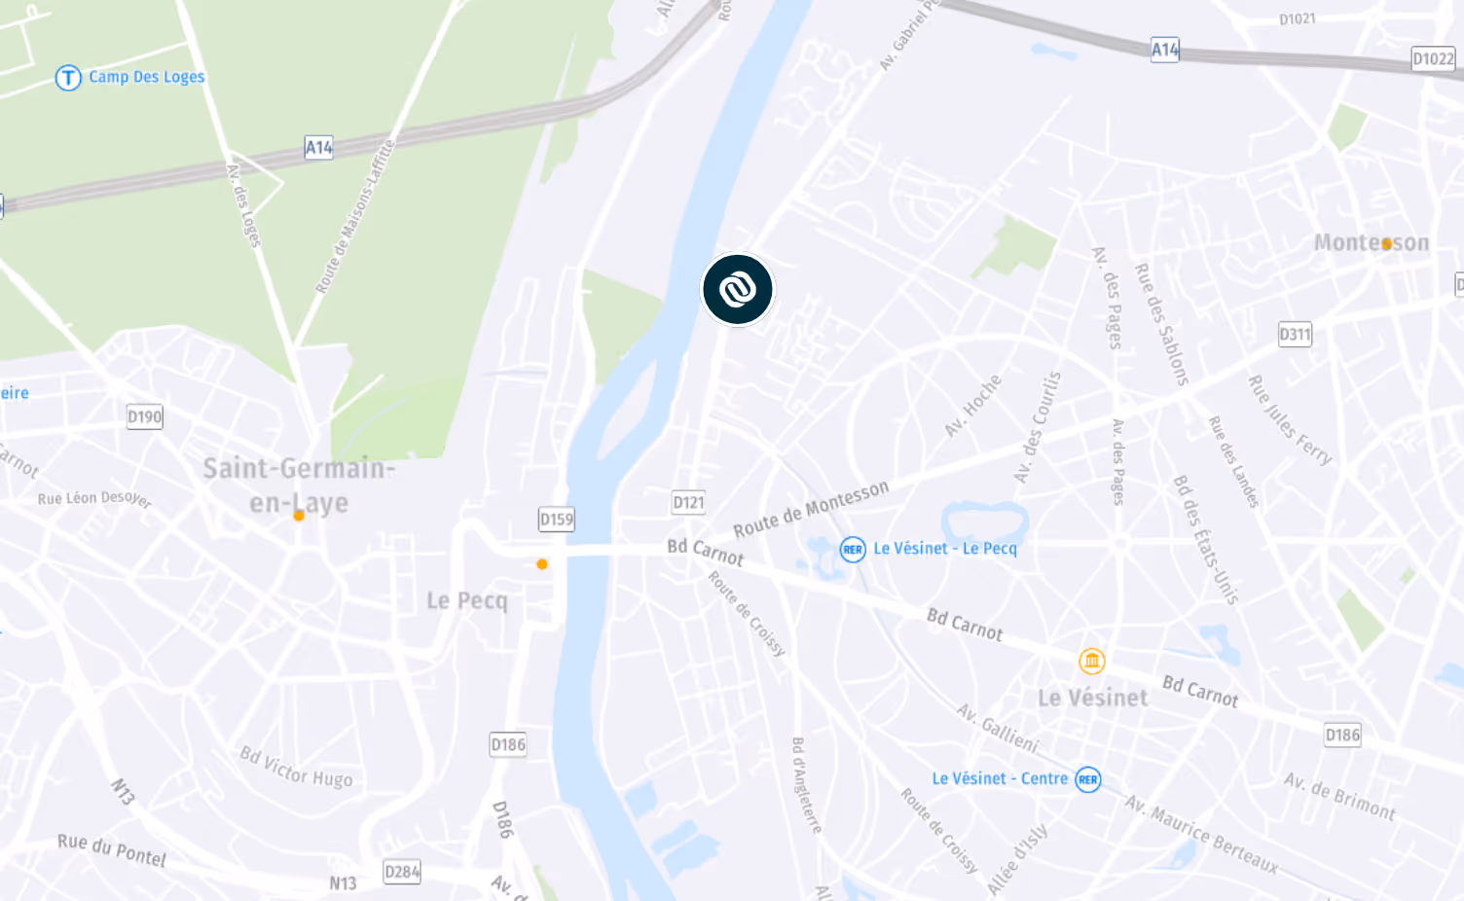Click RER icon beside Le Vésinet - Centre

click(x=1088, y=779)
